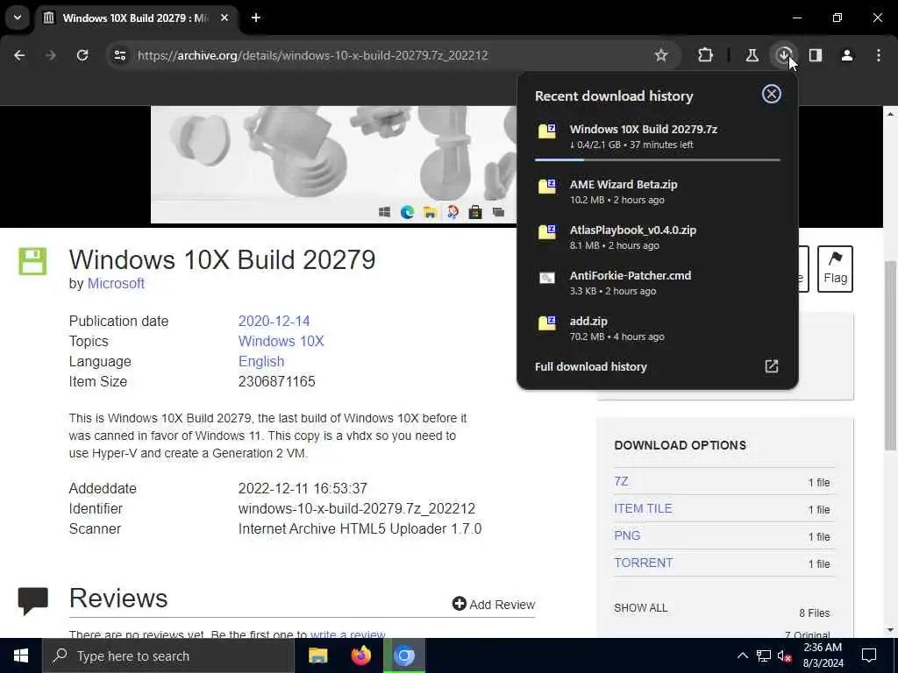Click the green software item icon
Image resolution: width=898 pixels, height=673 pixels.
[32, 261]
